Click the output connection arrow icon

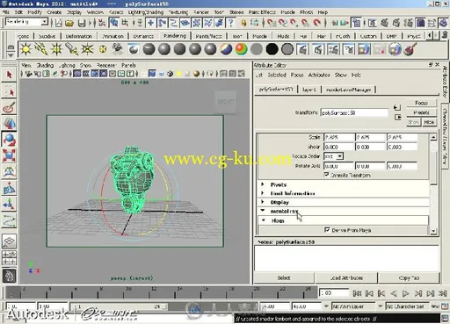[x=397, y=118]
